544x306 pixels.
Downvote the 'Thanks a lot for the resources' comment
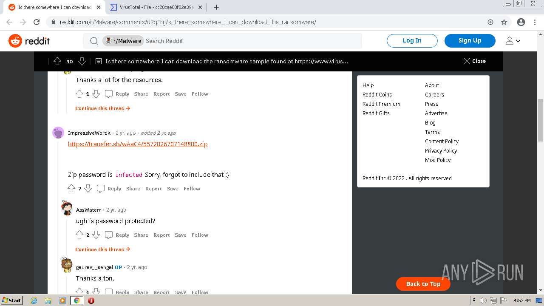point(96,94)
